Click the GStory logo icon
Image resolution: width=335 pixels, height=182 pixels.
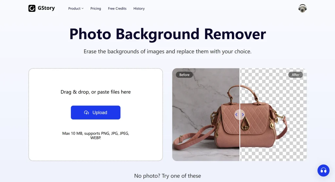(32, 8)
